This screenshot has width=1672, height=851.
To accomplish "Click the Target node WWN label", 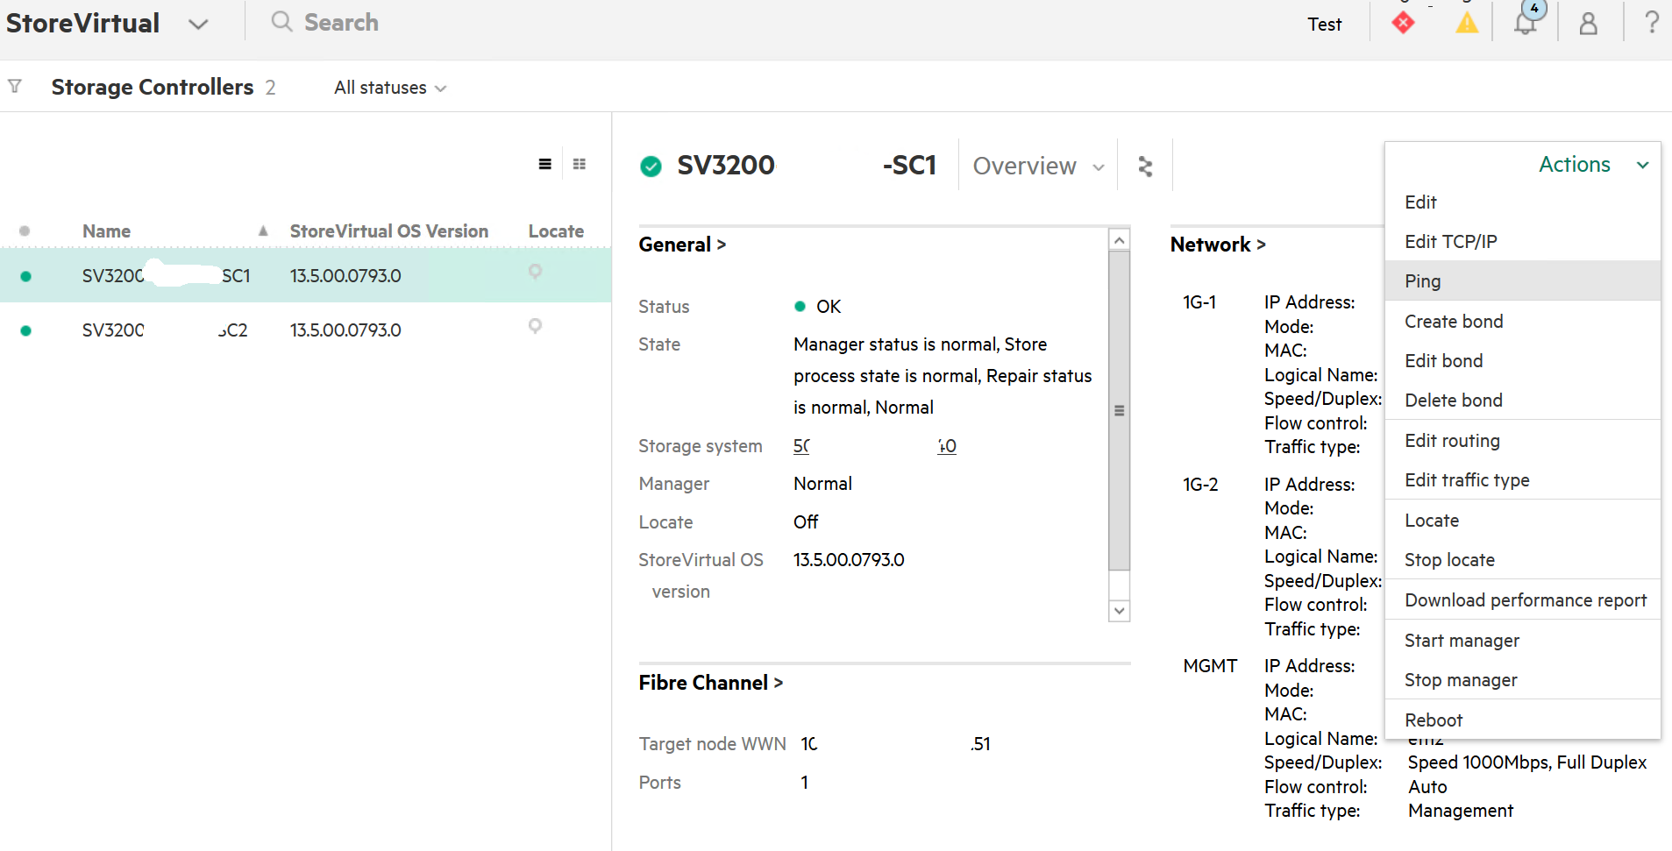I will click(712, 744).
